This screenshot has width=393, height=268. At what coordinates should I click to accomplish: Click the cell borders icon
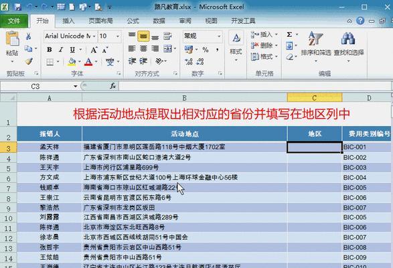pos(50,62)
